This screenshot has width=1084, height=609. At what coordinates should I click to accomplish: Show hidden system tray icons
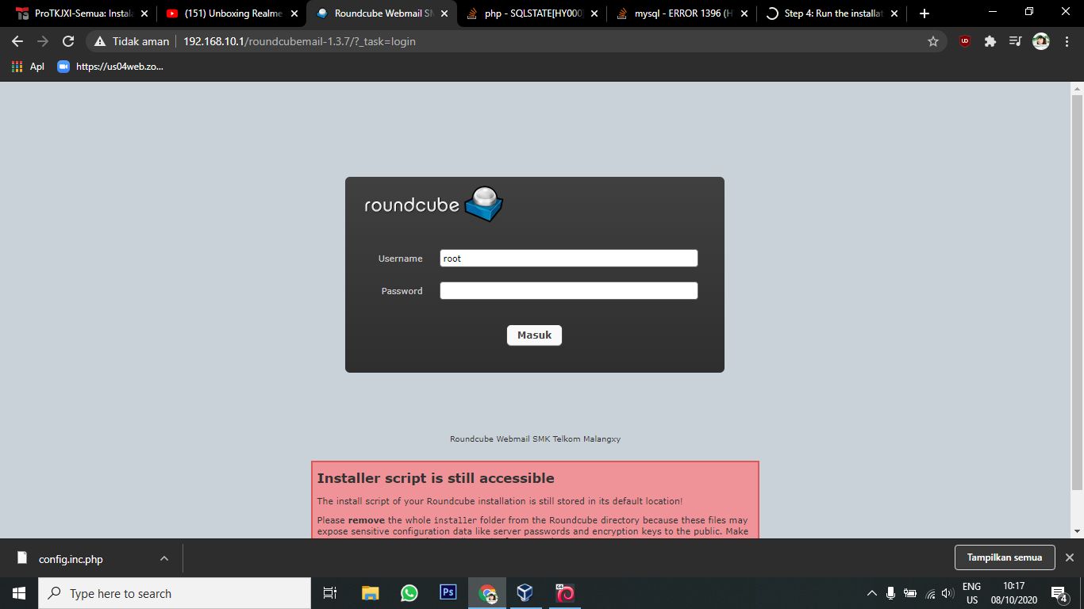[x=871, y=593]
